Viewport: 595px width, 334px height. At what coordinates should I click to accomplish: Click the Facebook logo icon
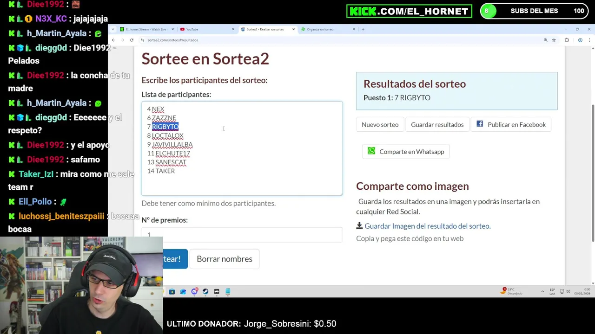tap(480, 124)
